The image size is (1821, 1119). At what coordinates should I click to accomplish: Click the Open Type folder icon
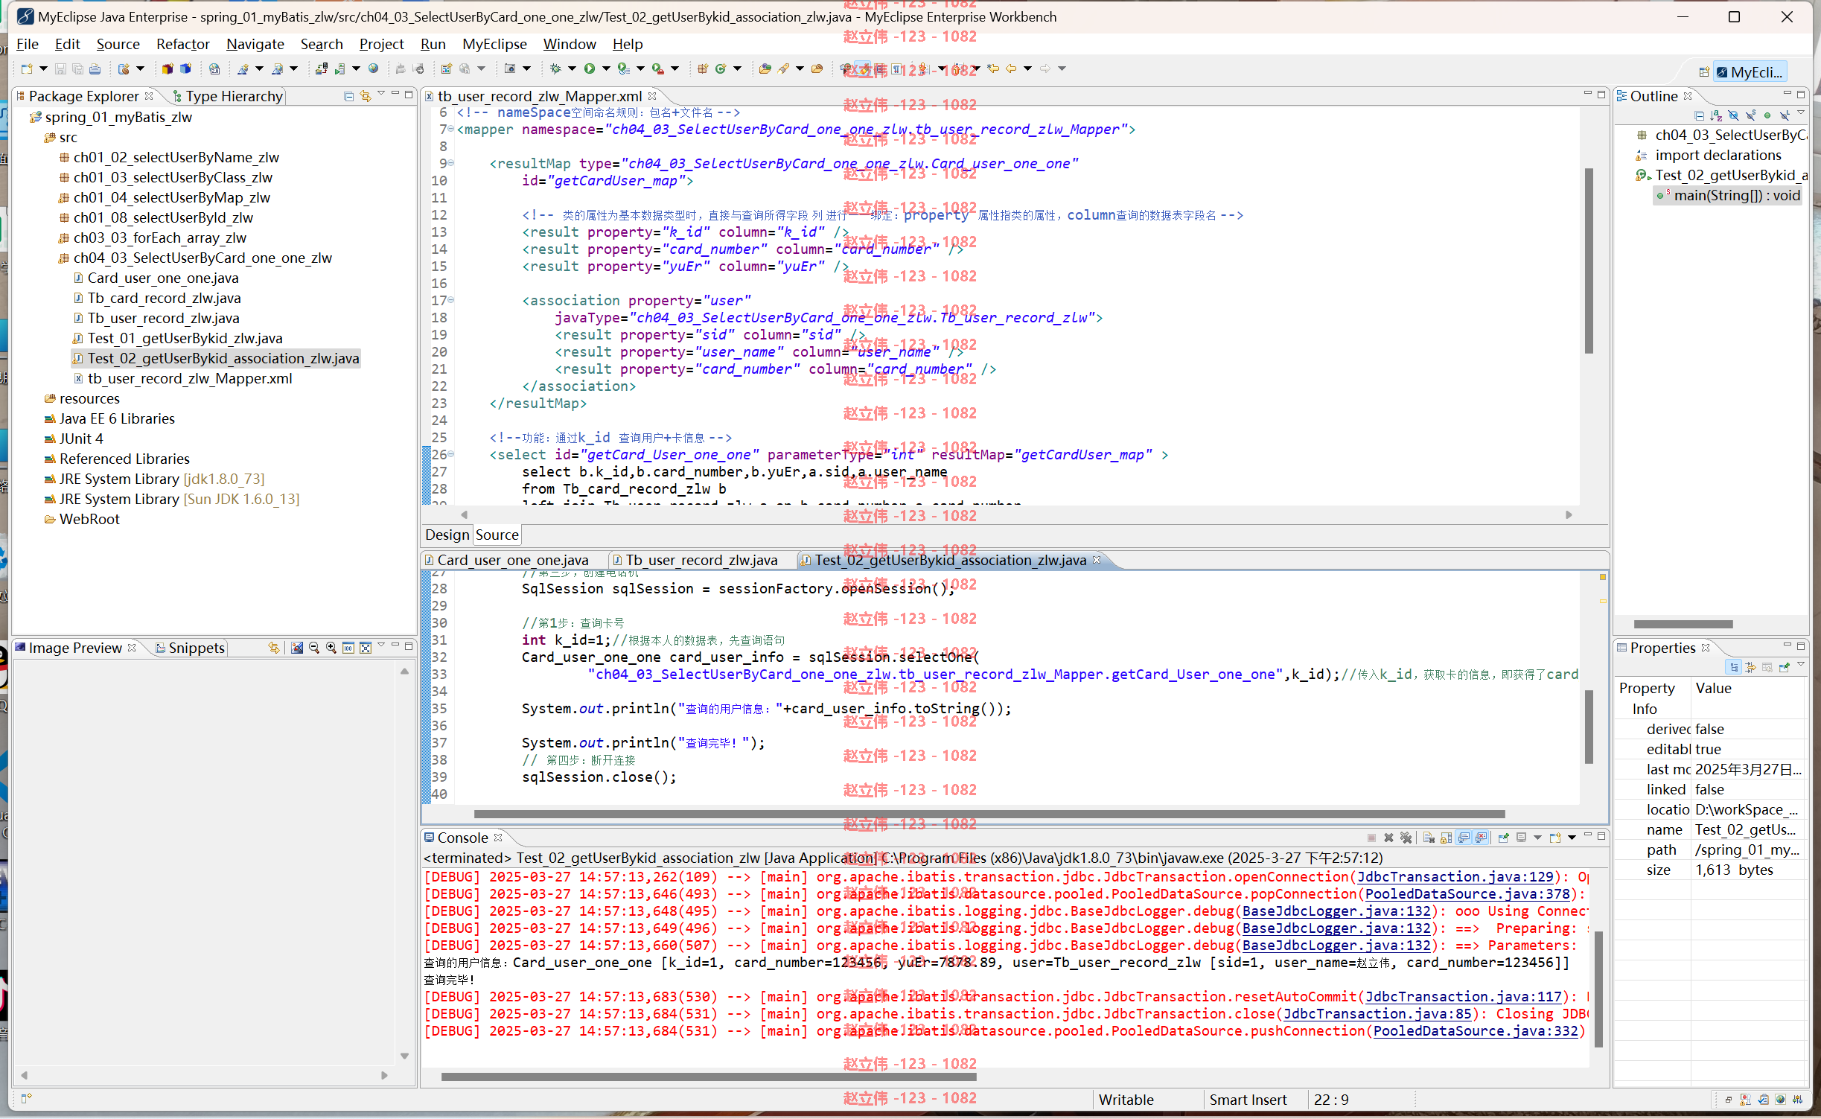[x=765, y=69]
